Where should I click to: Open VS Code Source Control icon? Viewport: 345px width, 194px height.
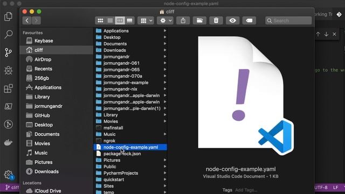pos(9,52)
